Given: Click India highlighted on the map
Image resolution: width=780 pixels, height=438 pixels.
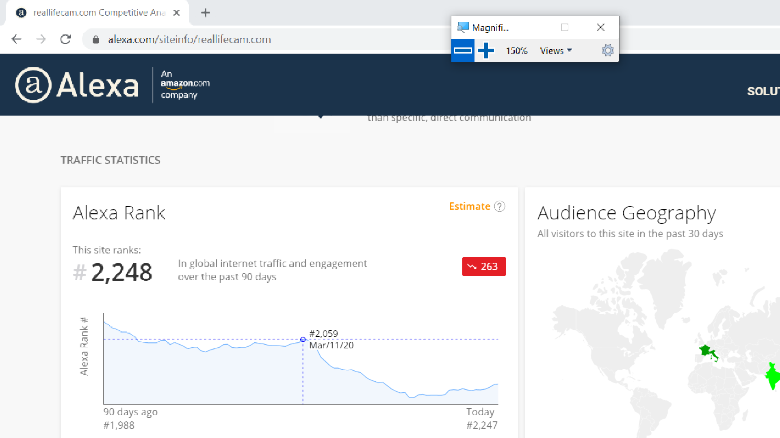Looking at the screenshot, I should coord(772,376).
